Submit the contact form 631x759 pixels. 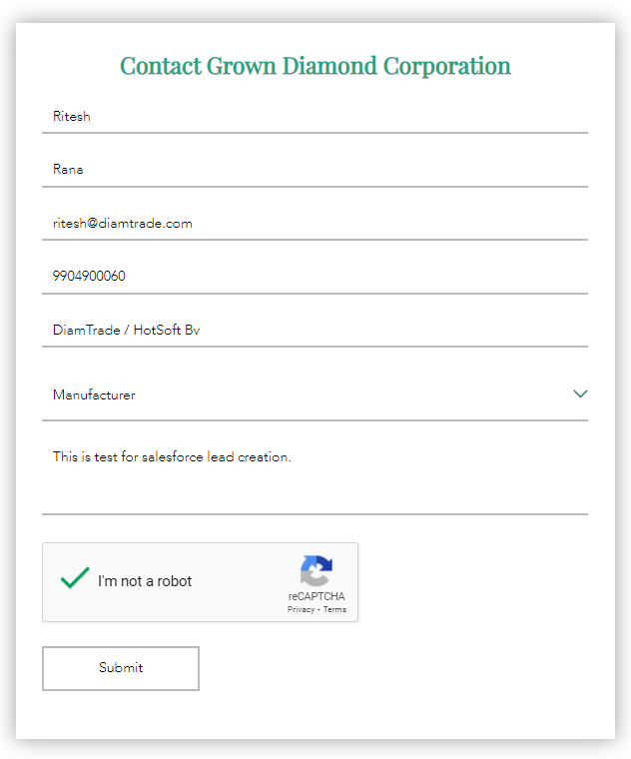[121, 668]
